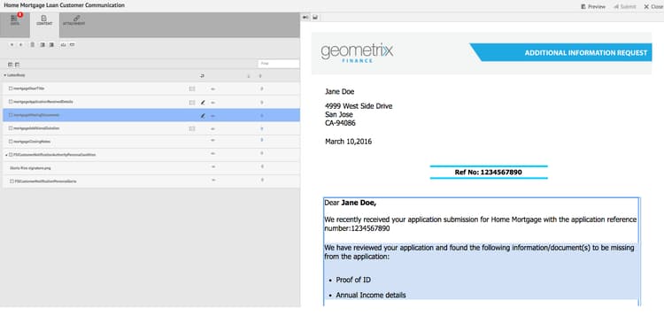Collapse the LetterBody tree section

pyautogui.click(x=5, y=75)
